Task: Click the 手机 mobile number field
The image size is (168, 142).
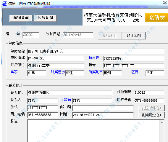Action: [43, 108]
